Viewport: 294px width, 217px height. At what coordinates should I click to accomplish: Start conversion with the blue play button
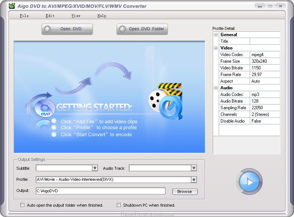click(249, 182)
